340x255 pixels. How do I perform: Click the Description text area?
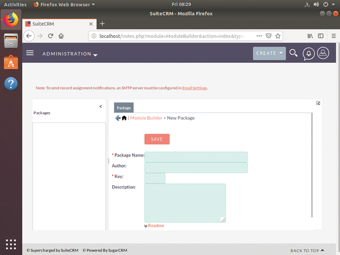pos(185,203)
